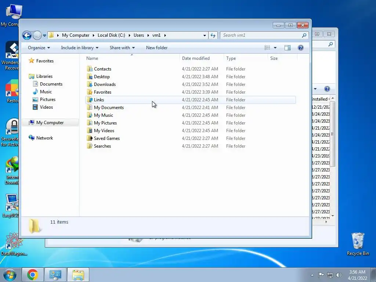The image size is (376, 282).
Task: Open Explorer help icon
Action: click(x=300, y=48)
